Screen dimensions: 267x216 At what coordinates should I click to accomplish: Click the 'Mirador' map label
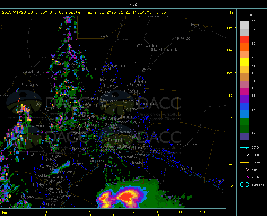coord(137,163)
